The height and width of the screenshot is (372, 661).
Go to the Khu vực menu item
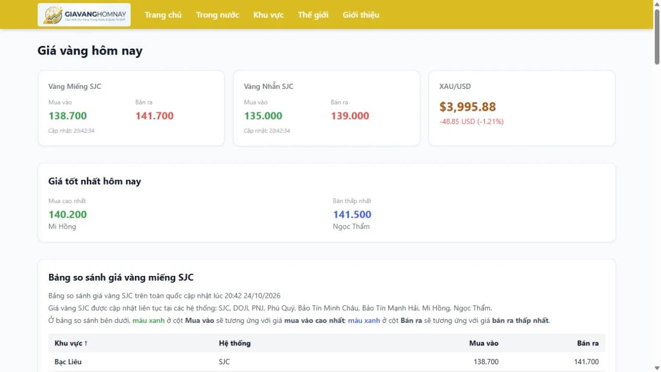point(269,15)
